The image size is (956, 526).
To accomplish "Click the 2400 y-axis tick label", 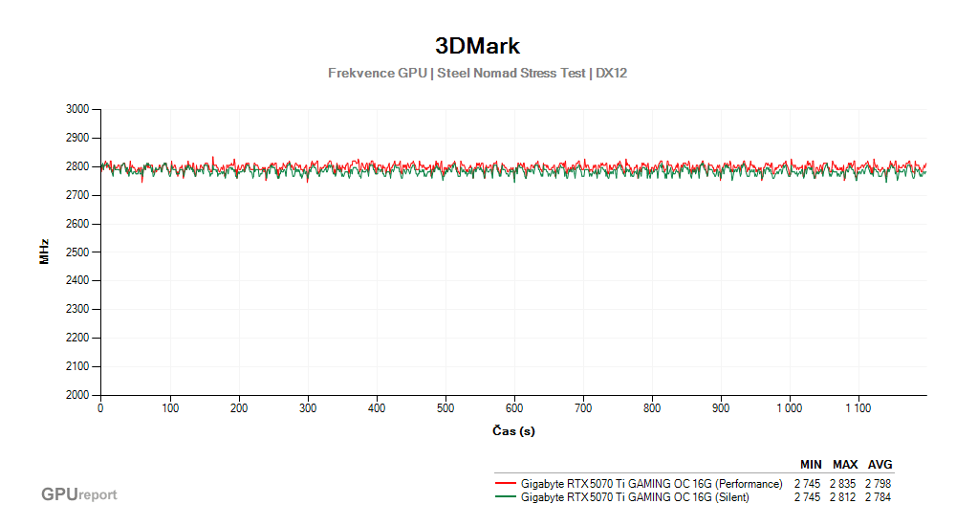I will click(77, 280).
